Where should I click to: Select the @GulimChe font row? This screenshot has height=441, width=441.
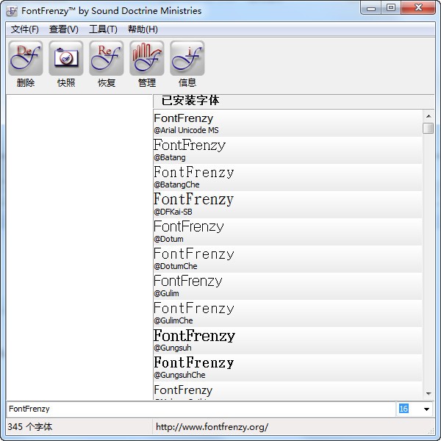[x=287, y=314]
